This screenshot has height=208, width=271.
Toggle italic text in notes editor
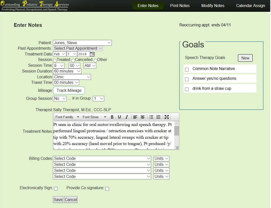coord(127,117)
